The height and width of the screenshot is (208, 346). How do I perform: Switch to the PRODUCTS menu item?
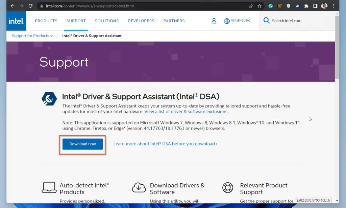[46, 21]
